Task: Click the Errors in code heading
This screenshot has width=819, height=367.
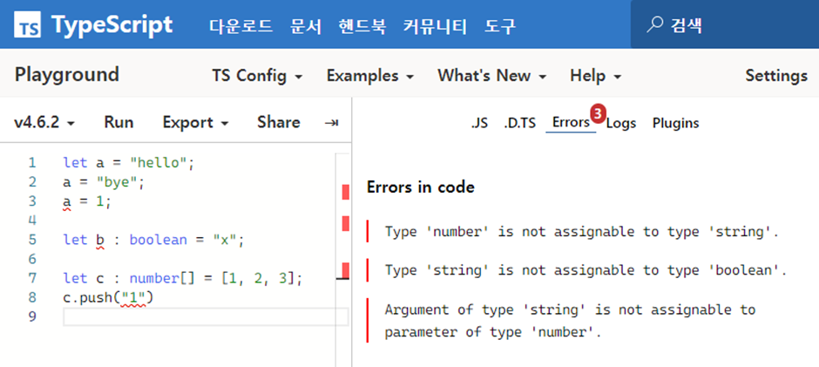Action: point(421,187)
